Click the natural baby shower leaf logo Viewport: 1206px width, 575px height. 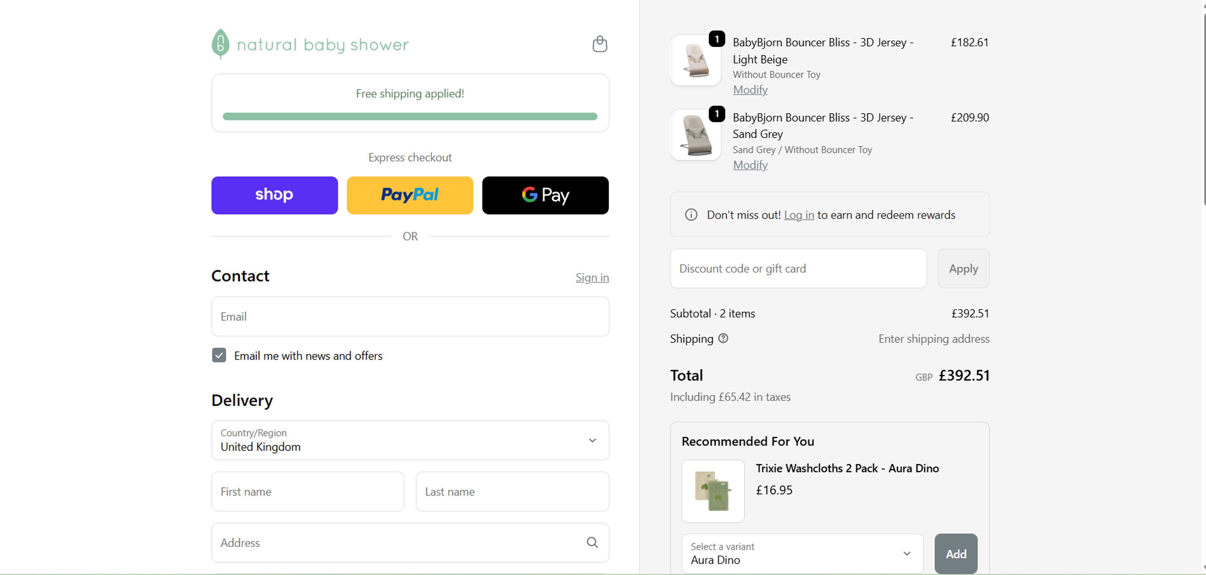[220, 44]
